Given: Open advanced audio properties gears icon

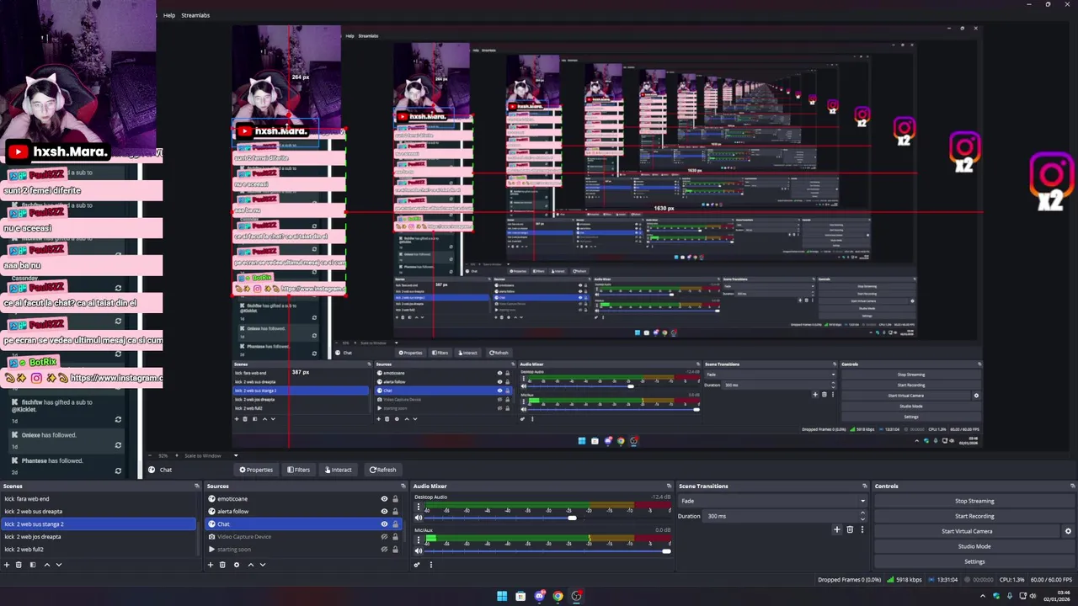Looking at the screenshot, I should [x=417, y=565].
